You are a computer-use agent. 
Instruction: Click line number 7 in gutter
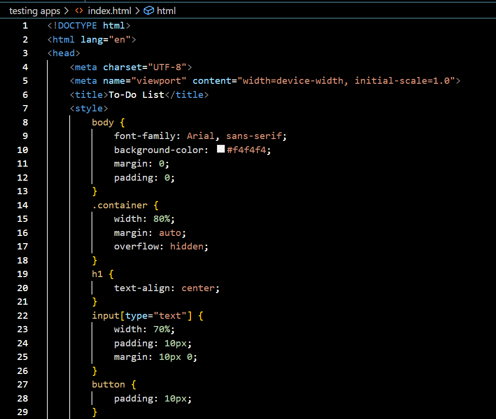coord(25,109)
